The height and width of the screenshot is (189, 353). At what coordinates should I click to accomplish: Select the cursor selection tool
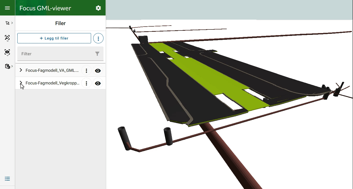(x=7, y=23)
